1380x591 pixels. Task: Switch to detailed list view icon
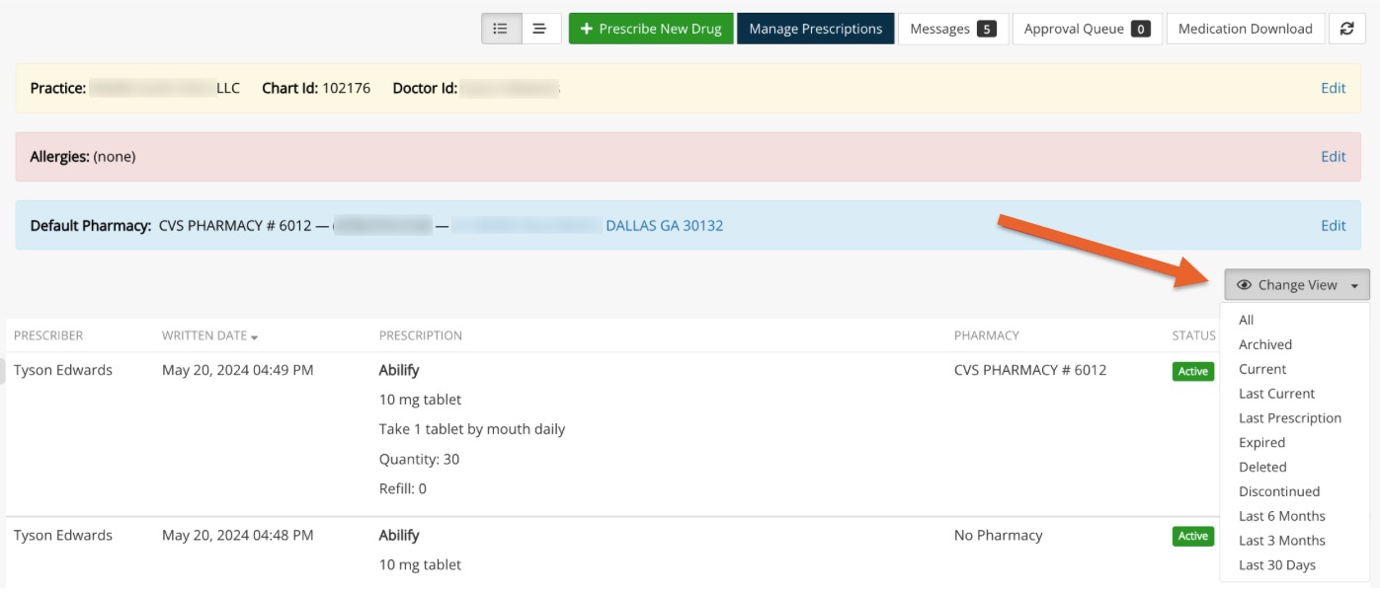tap(501, 29)
